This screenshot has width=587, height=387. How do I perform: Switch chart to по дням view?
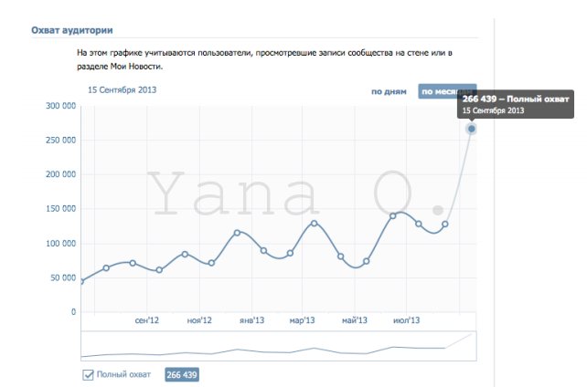[389, 91]
